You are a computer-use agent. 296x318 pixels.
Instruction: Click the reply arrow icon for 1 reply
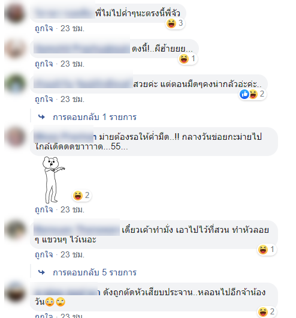(x=41, y=117)
